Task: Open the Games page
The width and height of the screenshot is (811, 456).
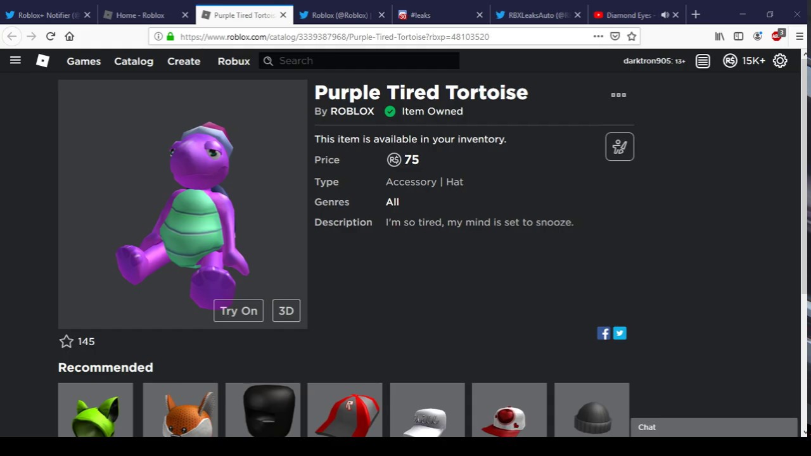Action: pos(84,61)
